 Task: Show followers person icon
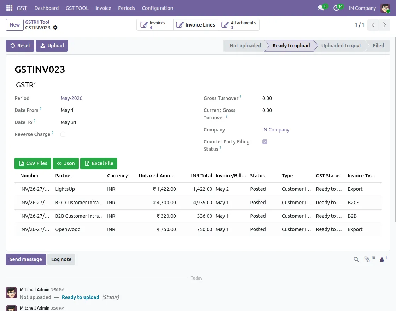382,259
